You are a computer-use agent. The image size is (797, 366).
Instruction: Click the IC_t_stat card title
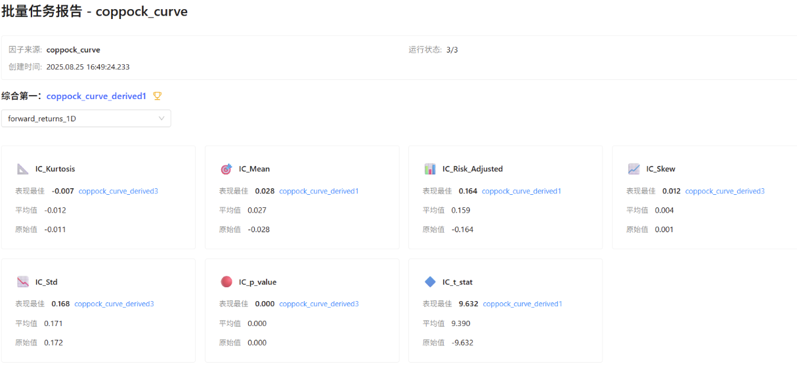(458, 282)
